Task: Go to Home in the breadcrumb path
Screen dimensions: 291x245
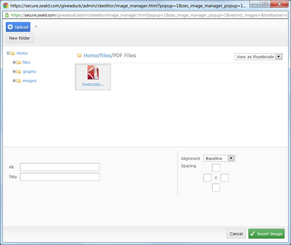Action: coord(91,55)
